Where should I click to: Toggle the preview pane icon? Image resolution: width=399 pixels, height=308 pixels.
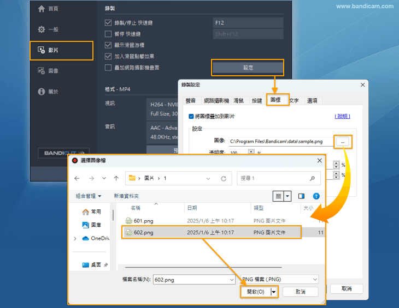coord(301,196)
